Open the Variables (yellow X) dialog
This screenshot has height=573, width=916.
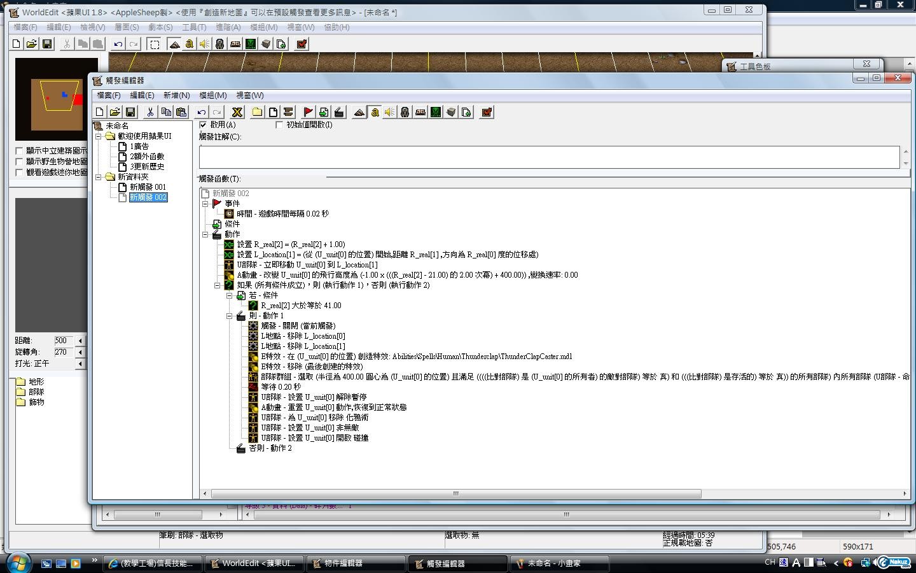[x=237, y=112]
